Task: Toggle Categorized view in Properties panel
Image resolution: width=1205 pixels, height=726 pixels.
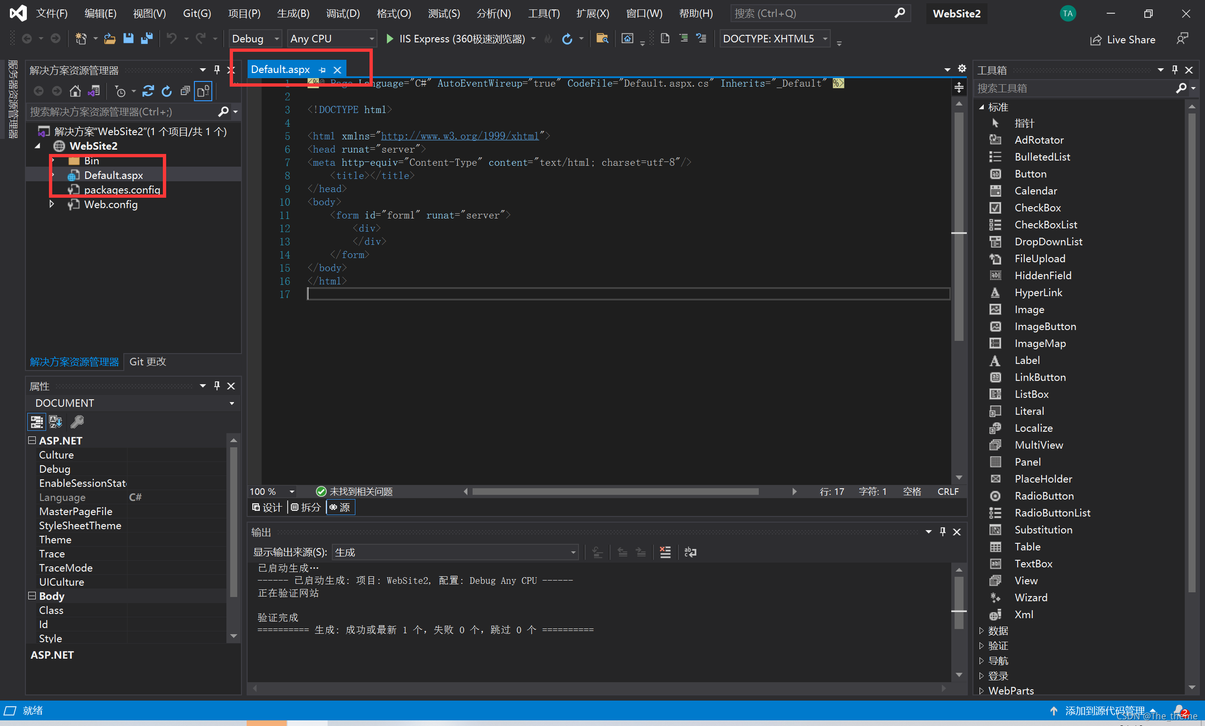Action: [36, 422]
